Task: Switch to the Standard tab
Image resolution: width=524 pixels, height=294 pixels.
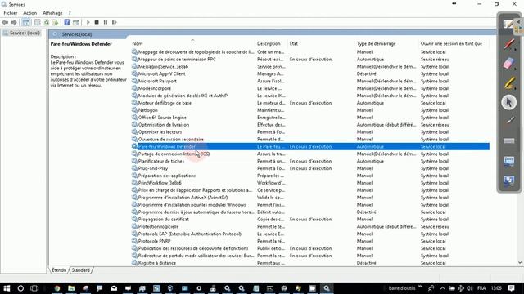Action: (80, 270)
